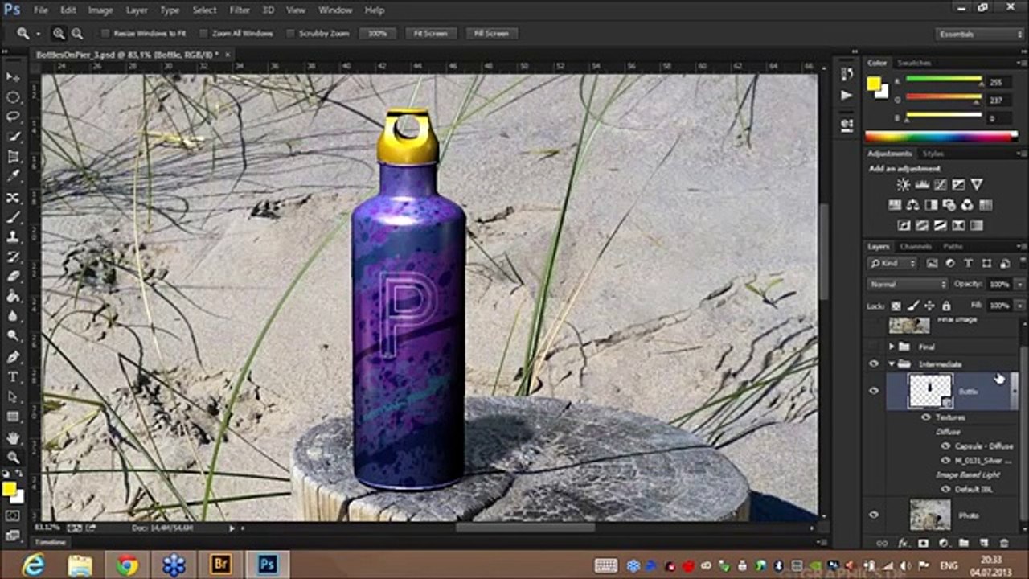Screen dimensions: 1029x579
Task: Select the Magic Wand tool
Action: click(x=13, y=138)
